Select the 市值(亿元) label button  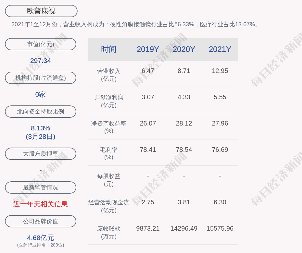point(41,44)
